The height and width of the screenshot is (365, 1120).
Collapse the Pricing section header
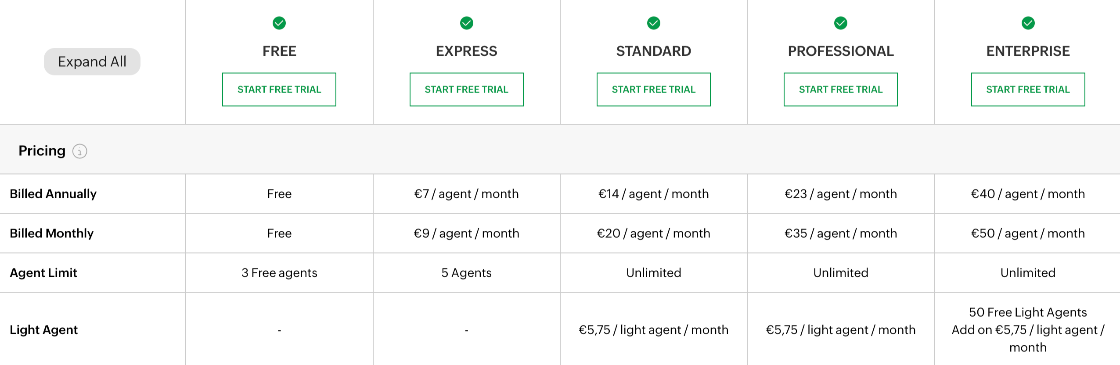[x=42, y=150]
